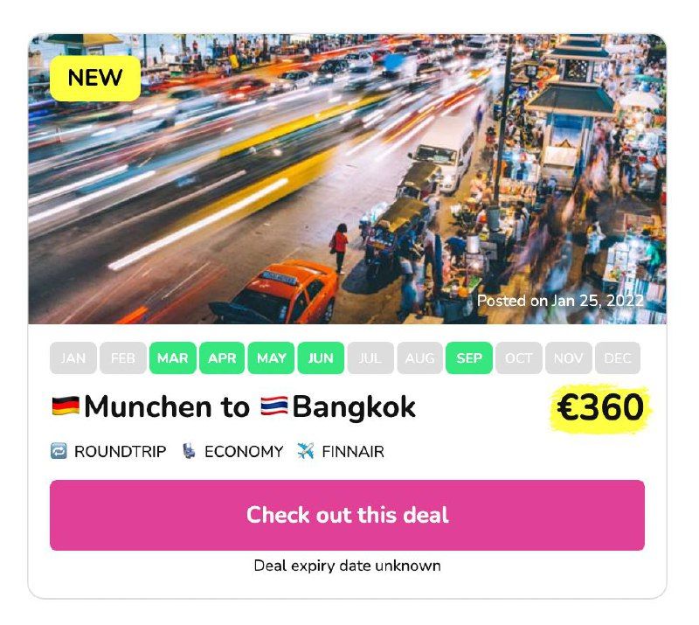Click the roundtrip arrows icon

click(x=59, y=451)
